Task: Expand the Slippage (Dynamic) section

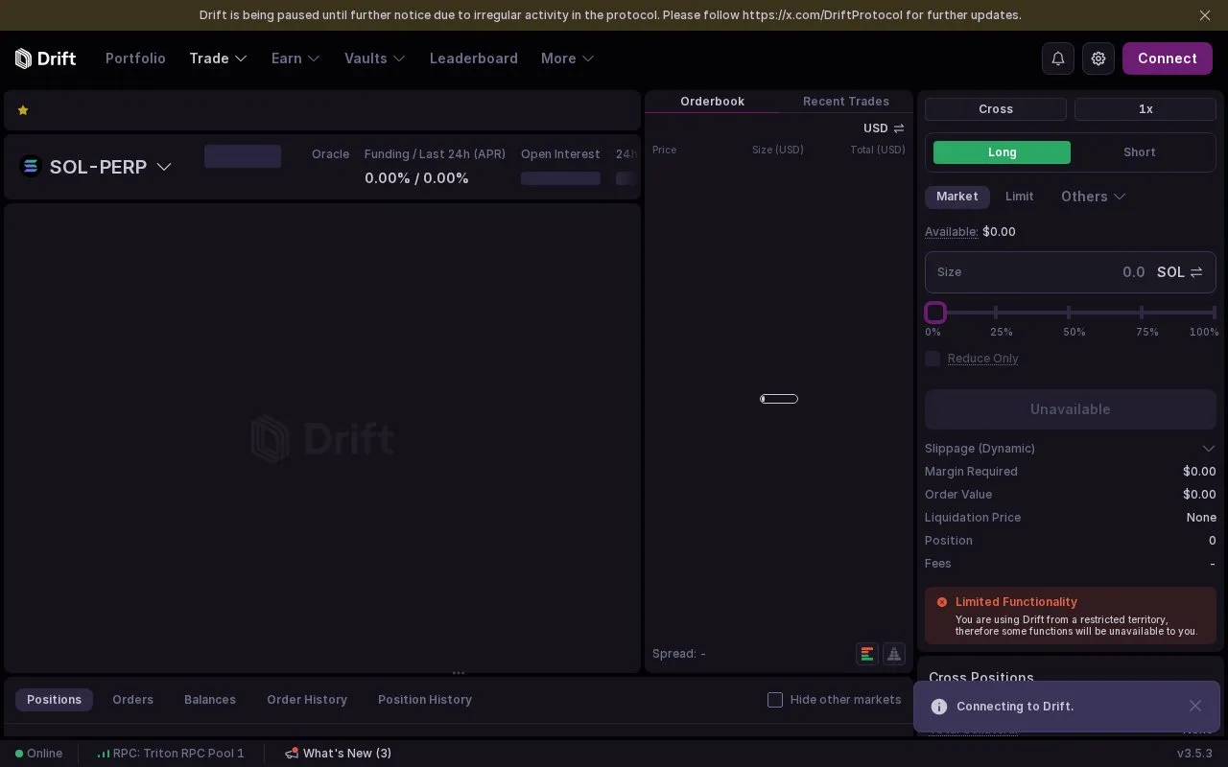Action: pos(1071,449)
